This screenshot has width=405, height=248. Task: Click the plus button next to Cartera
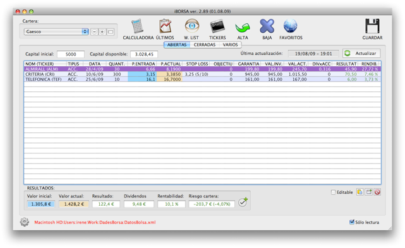coord(102,32)
